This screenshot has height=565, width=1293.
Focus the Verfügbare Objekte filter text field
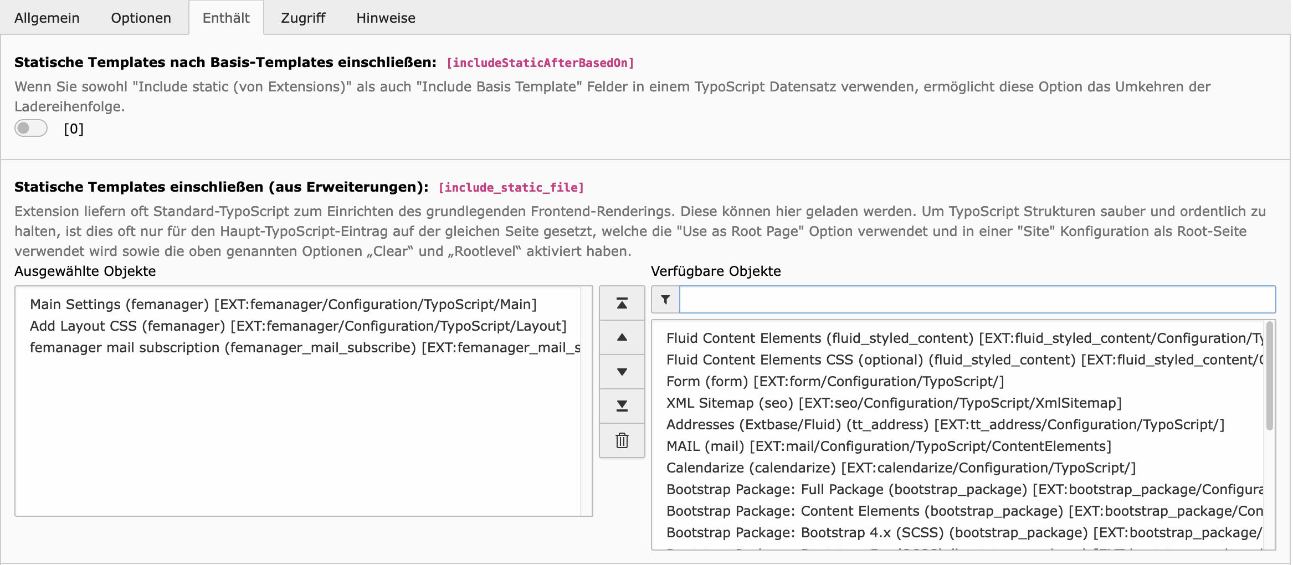(x=977, y=300)
